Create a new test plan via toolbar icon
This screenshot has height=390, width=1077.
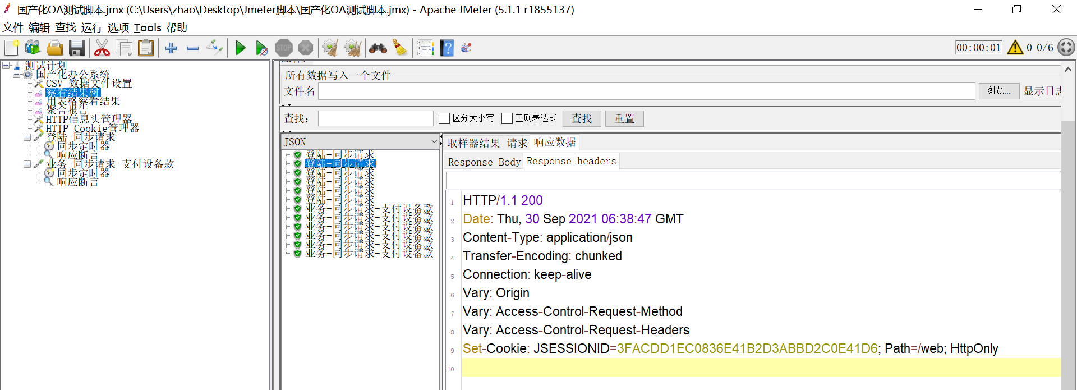[11, 48]
